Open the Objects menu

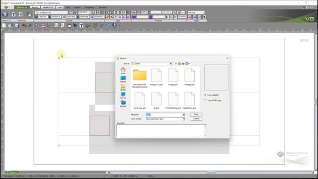pos(78,7)
